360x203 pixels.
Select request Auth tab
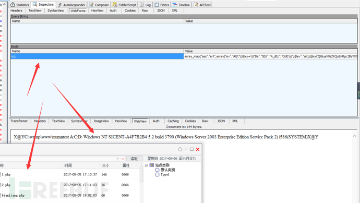pyautogui.click(x=113, y=10)
